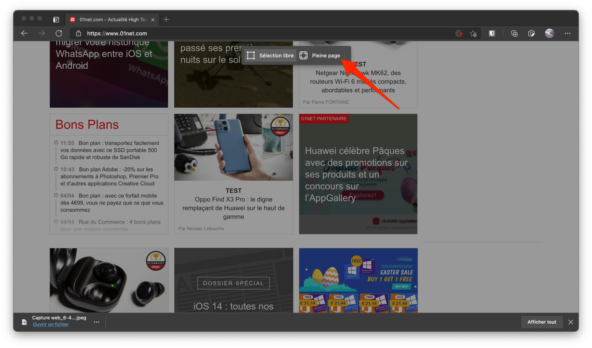The width and height of the screenshot is (592, 348).
Task: Open a new tab with plus icon
Action: click(166, 19)
